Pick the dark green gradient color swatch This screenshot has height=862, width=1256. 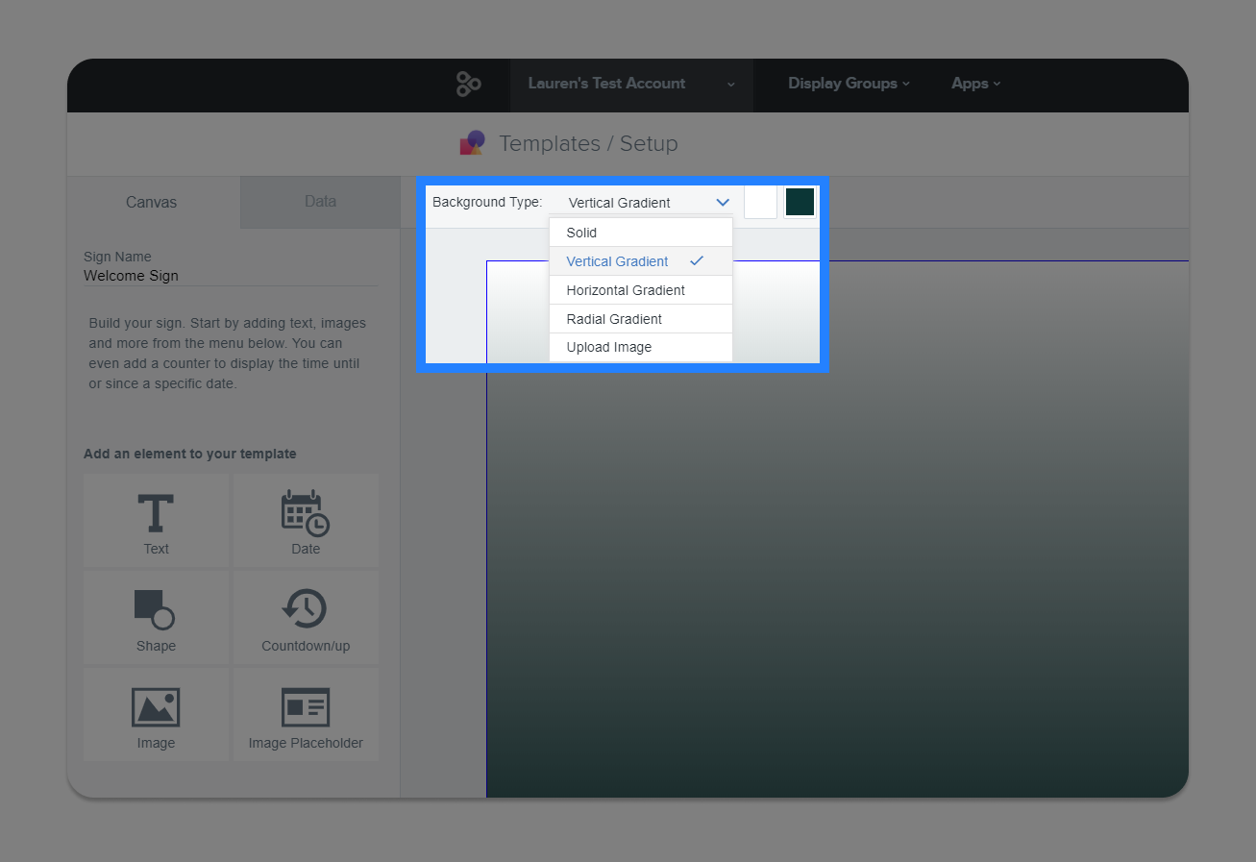click(799, 202)
